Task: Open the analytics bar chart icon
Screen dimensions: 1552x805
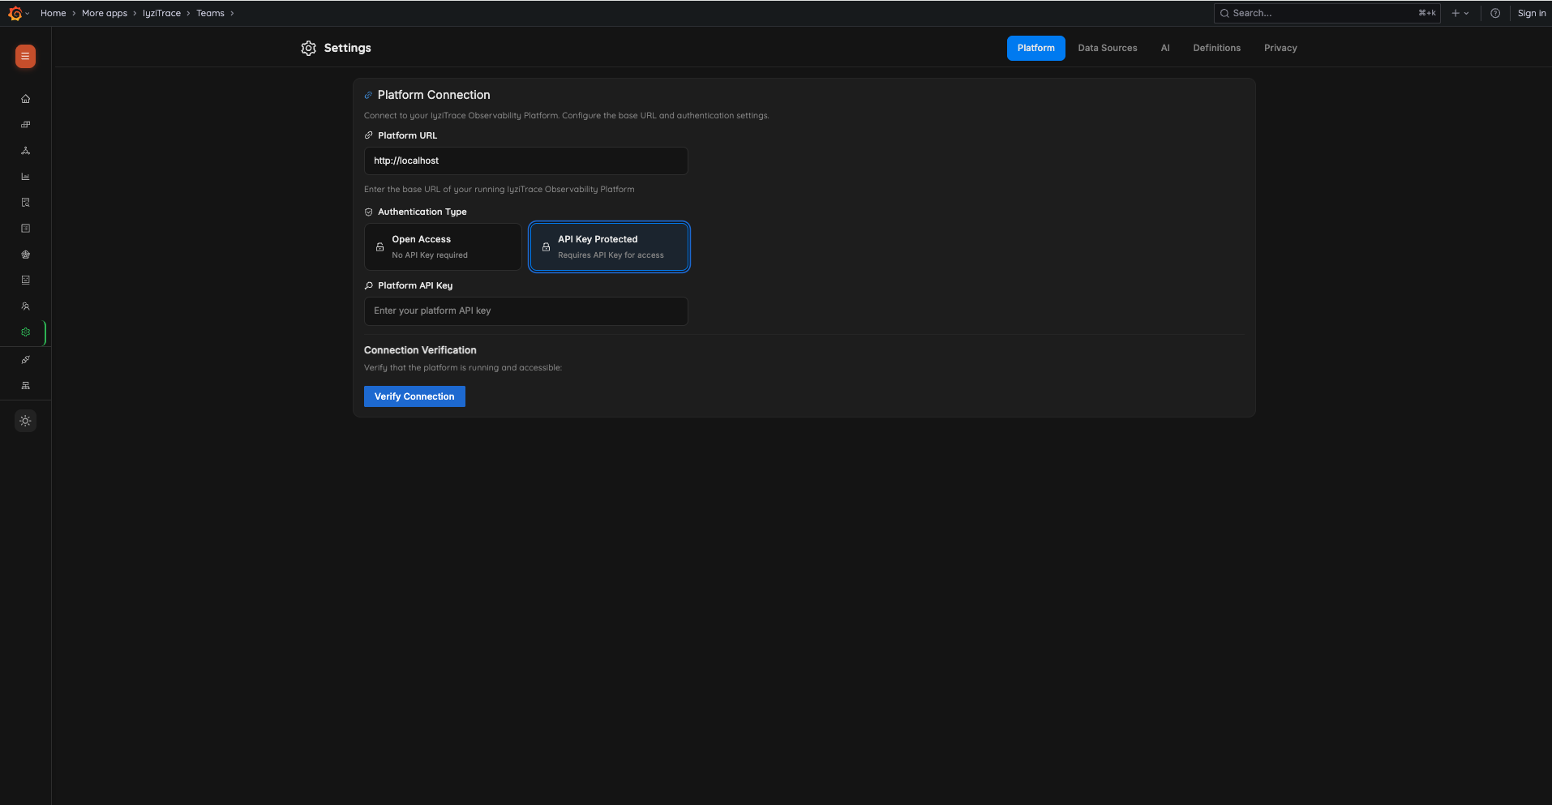Action: [x=25, y=176]
